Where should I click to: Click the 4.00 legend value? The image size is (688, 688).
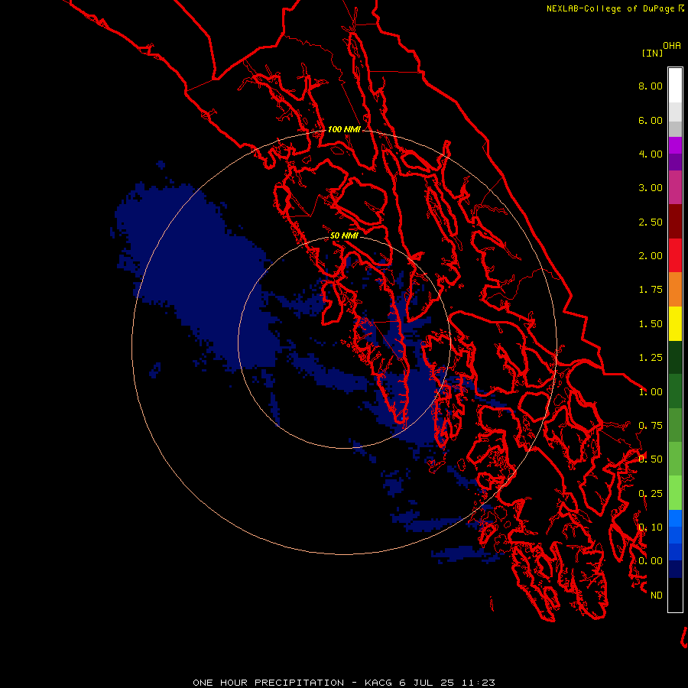pos(651,154)
